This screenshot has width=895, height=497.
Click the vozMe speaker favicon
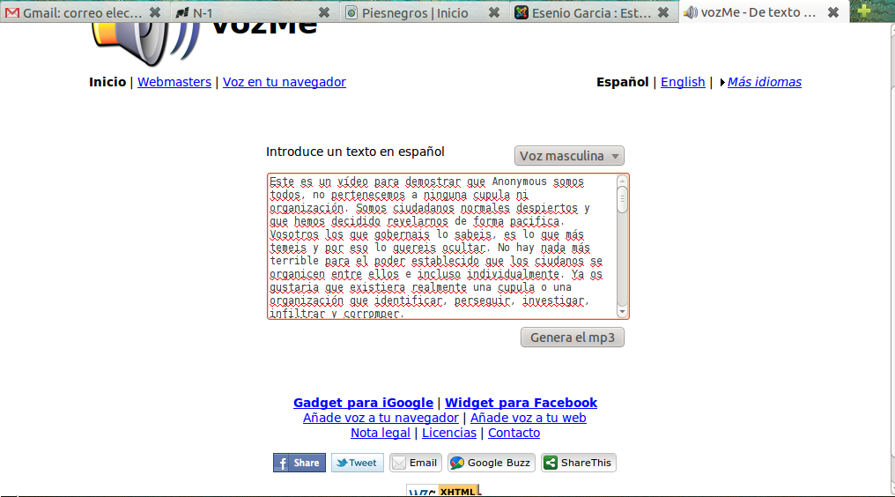(691, 12)
